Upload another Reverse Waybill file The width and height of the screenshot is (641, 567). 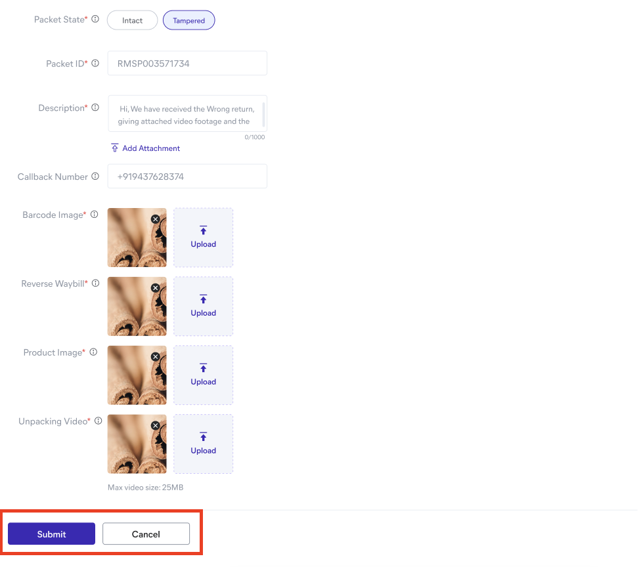coord(203,306)
